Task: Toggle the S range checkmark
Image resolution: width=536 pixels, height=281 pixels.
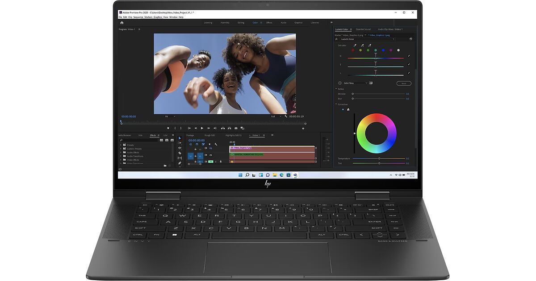Action: (409, 64)
